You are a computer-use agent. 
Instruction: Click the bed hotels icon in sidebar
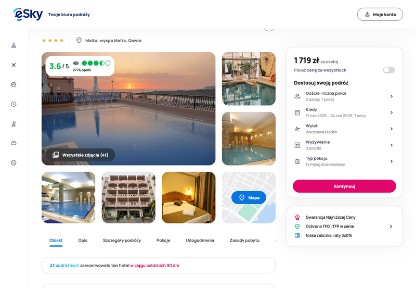(14, 143)
